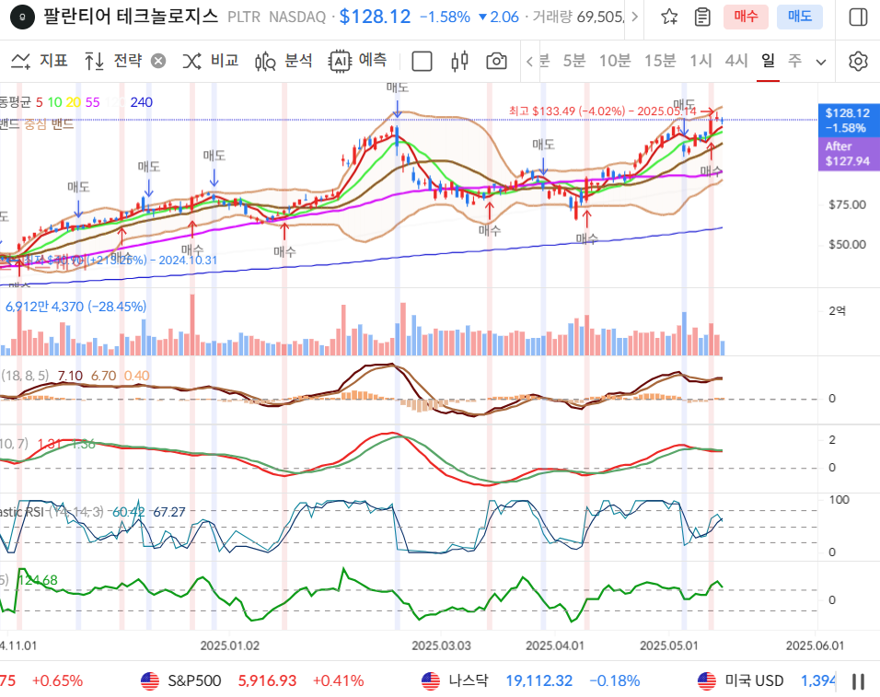Open the 지표 indicators menu

tap(40, 60)
